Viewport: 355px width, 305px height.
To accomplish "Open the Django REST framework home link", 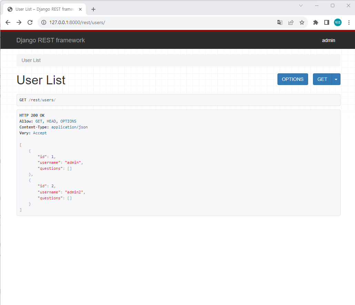I will coord(50,40).
